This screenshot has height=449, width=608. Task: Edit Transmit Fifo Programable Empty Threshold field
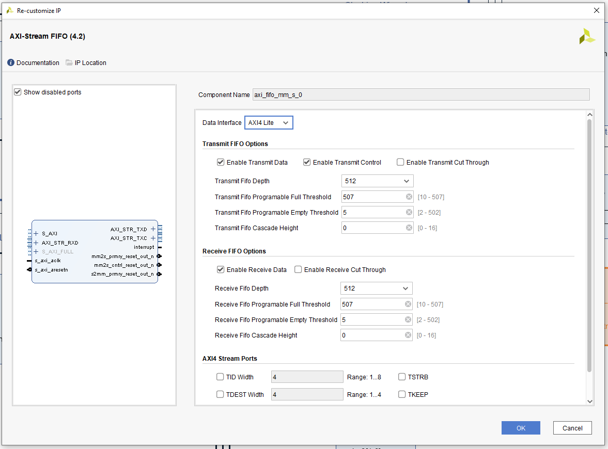[x=377, y=212]
